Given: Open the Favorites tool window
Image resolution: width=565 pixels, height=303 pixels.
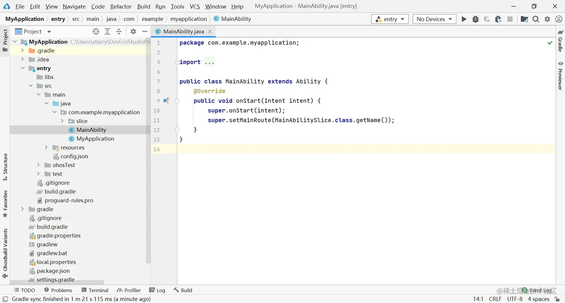Looking at the screenshot, I should [x=5, y=204].
